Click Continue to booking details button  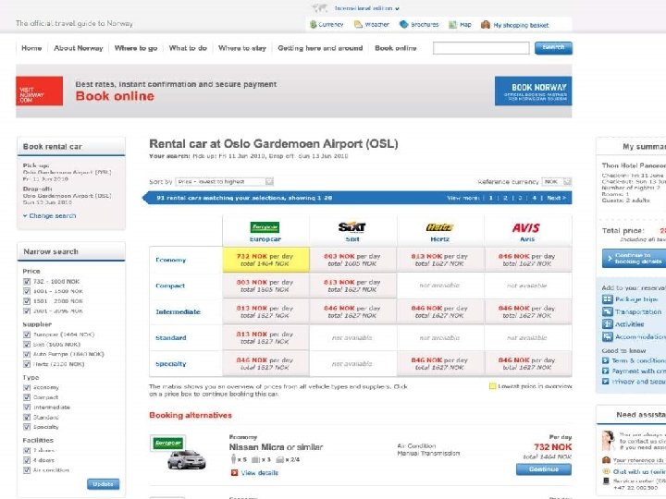(x=635, y=259)
